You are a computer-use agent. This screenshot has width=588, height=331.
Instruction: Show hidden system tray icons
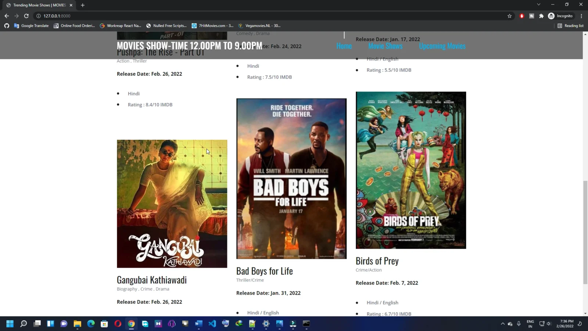[502, 324]
